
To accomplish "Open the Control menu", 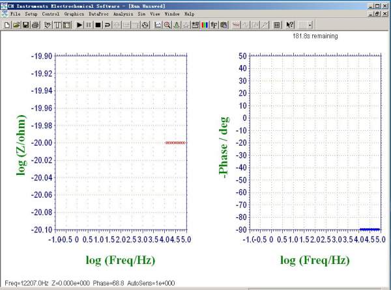I will coord(51,14).
